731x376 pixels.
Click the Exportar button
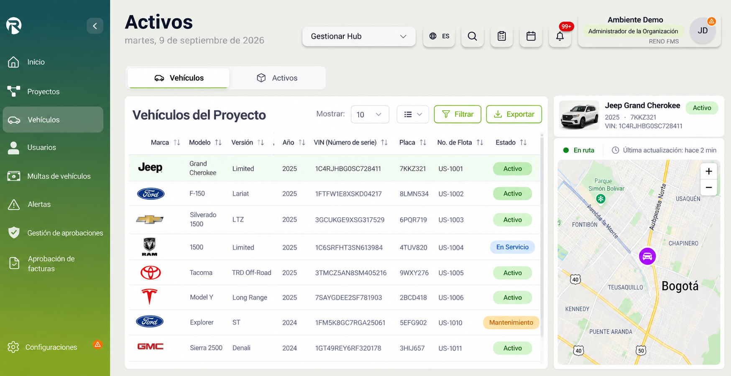[514, 114]
